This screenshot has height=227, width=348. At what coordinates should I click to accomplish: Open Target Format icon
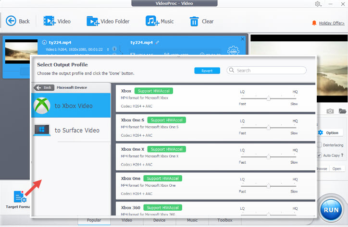(x=20, y=197)
